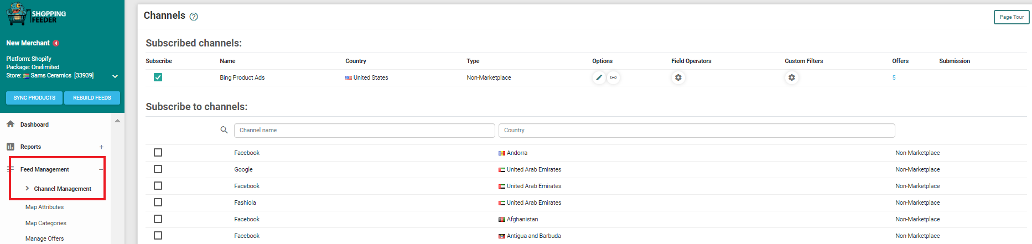Click the sidebar scroll up arrow

(x=117, y=121)
